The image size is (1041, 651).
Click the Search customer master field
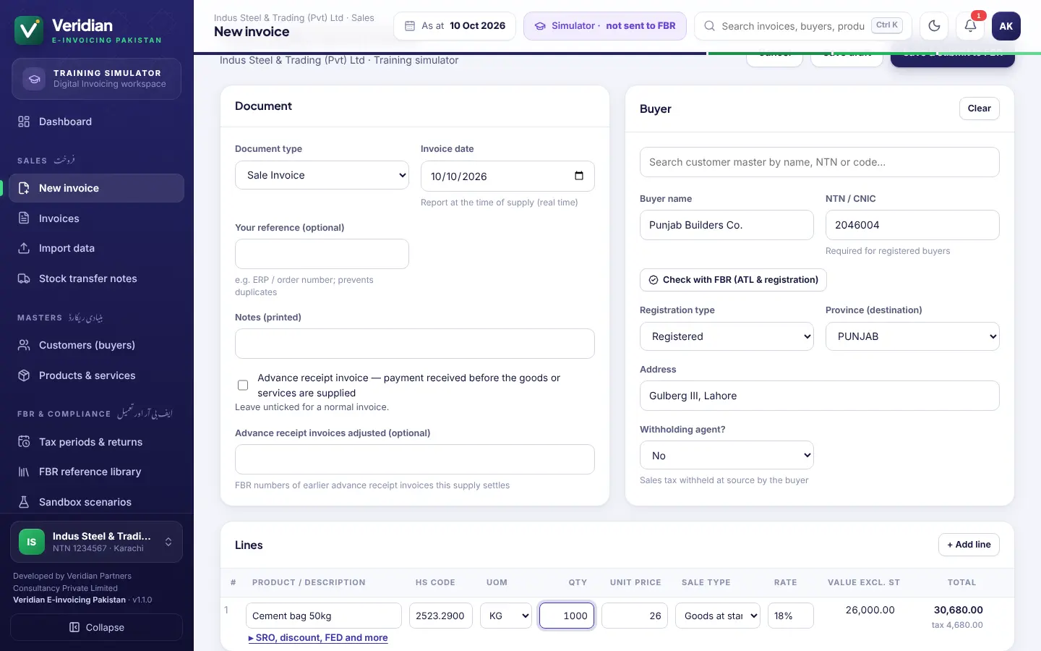(820, 162)
